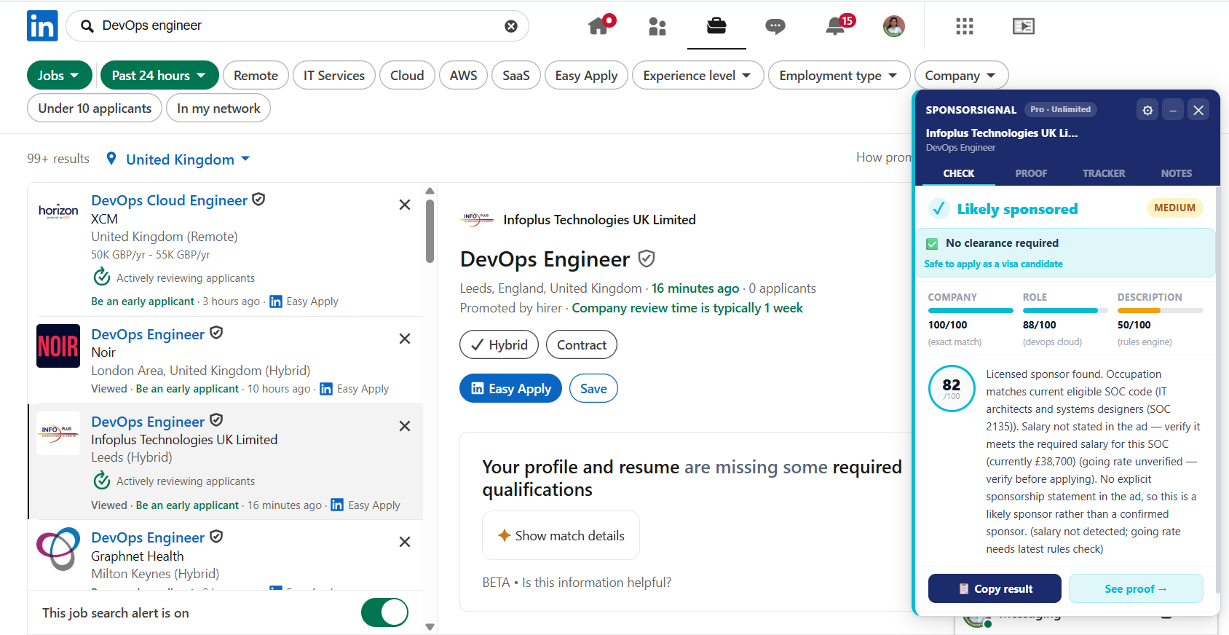Switch to the PROOF tab
The height and width of the screenshot is (635, 1229).
pyautogui.click(x=1031, y=173)
